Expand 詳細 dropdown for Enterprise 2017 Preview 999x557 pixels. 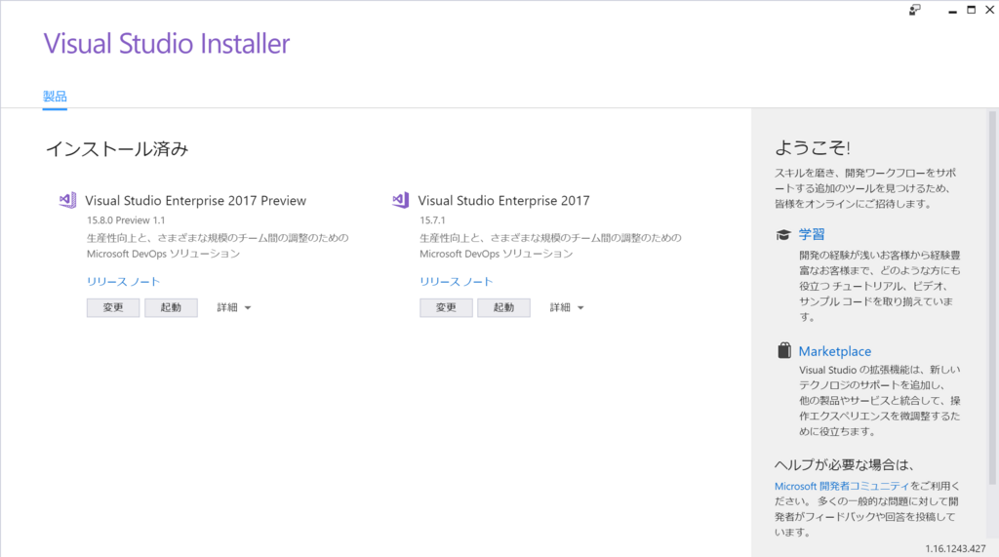point(234,307)
